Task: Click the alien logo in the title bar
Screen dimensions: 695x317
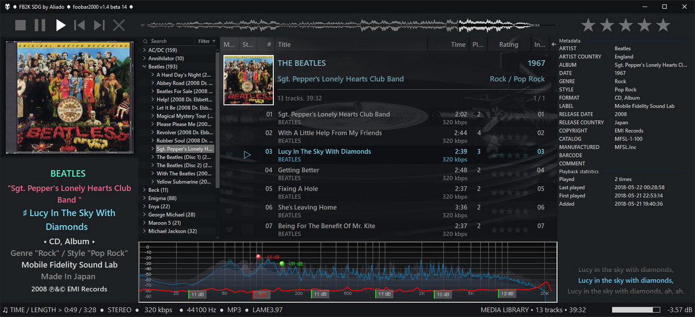Action: [6, 6]
